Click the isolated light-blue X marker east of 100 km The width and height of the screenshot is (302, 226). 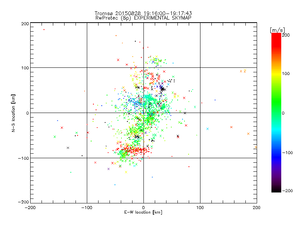pyautogui.click(x=208, y=129)
